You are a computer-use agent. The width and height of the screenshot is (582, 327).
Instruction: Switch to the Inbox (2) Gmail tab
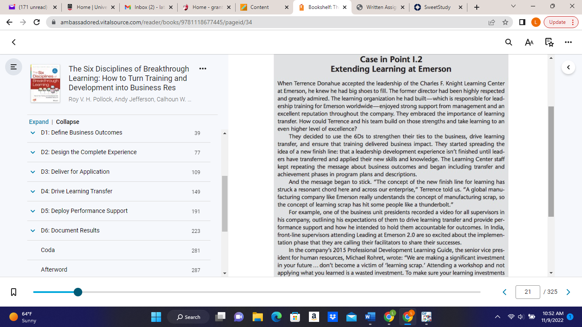(148, 7)
